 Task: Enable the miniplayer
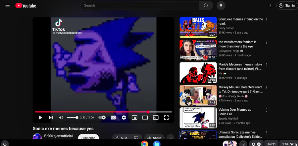(x=134, y=118)
